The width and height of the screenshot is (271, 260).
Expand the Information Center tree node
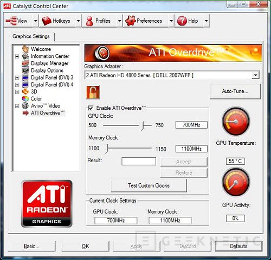[17, 56]
